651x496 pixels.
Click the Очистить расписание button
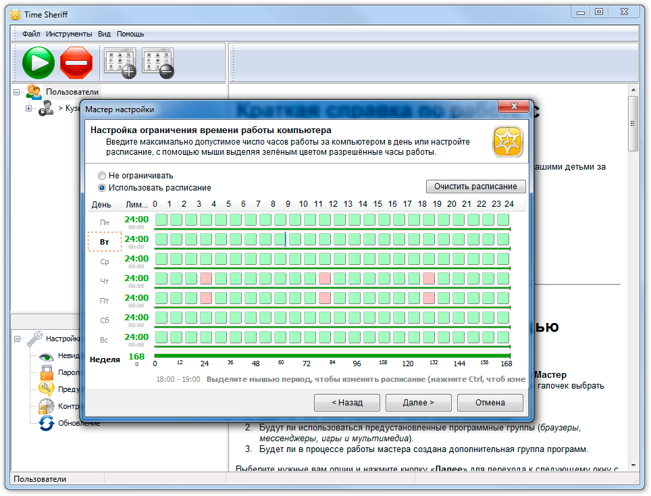[476, 187]
